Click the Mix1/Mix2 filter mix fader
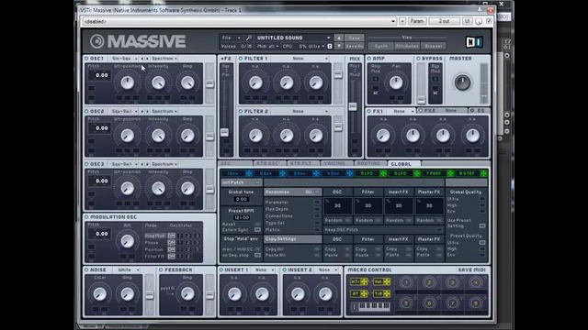The height and width of the screenshot is (330, 588). (x=353, y=106)
